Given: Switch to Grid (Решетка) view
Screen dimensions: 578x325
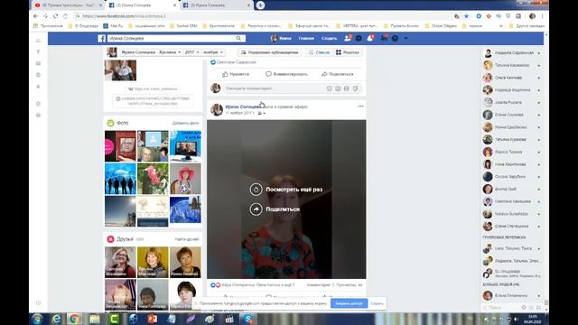Looking at the screenshot, I should [348, 52].
